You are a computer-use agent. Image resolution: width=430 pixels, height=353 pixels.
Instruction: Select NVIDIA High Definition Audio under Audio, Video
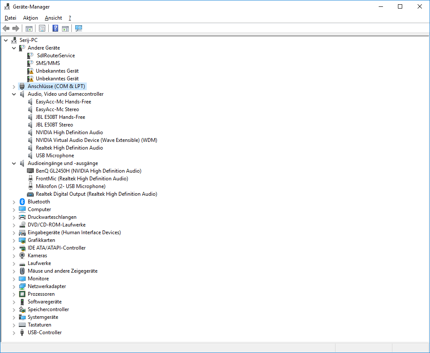click(69, 132)
